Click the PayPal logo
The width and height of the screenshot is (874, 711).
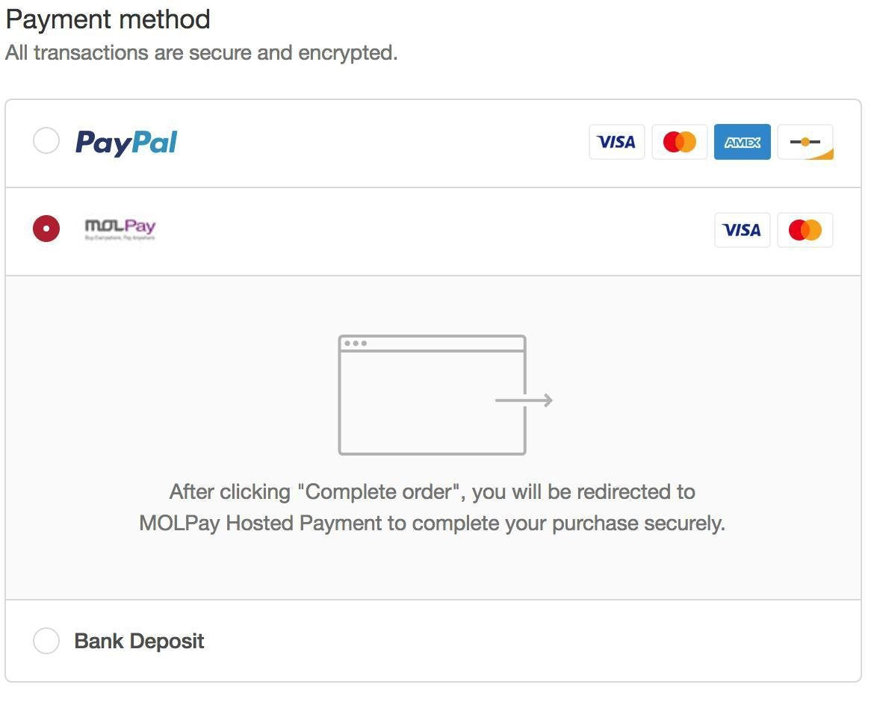125,142
